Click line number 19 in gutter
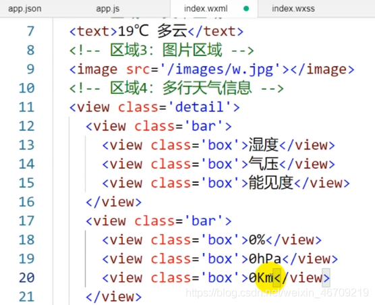375x305 pixels. (x=27, y=258)
